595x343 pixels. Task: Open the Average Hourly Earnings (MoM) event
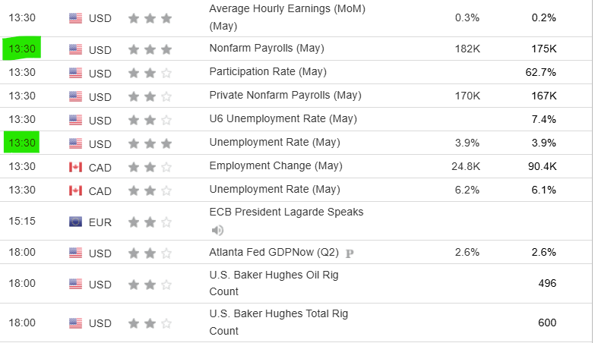[x=287, y=17]
